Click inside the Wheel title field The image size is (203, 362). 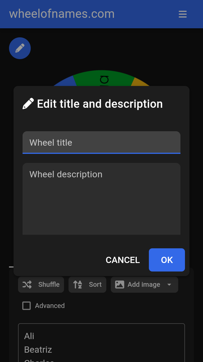tap(101, 143)
